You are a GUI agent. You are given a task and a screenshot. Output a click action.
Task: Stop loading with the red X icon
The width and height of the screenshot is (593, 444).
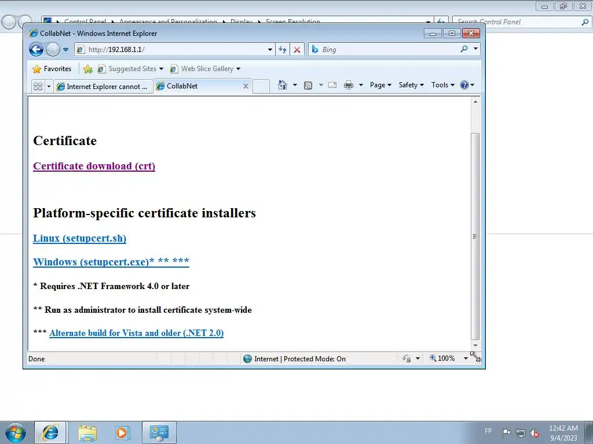tap(297, 50)
